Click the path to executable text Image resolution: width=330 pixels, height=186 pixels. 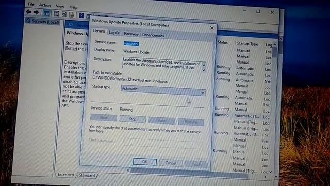point(130,80)
